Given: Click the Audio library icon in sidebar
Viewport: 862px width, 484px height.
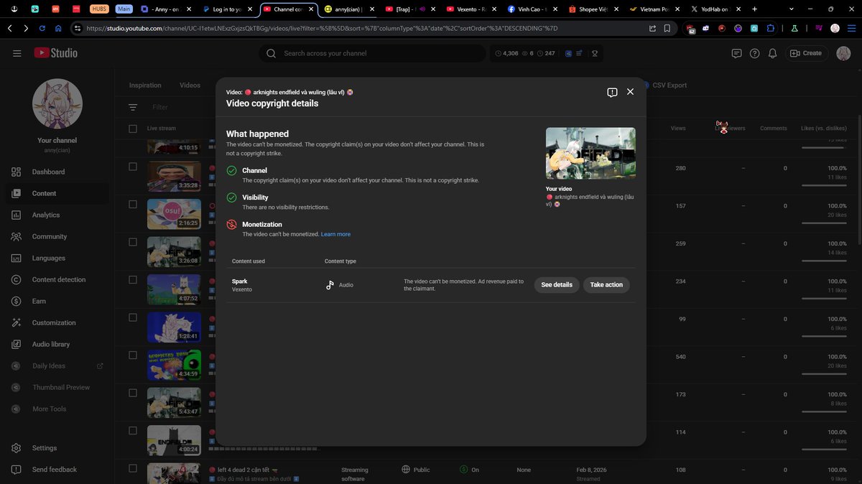Looking at the screenshot, I should [x=16, y=344].
